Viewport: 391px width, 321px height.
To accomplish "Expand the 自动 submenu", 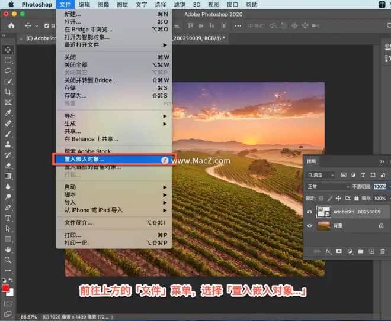I will coord(114,187).
